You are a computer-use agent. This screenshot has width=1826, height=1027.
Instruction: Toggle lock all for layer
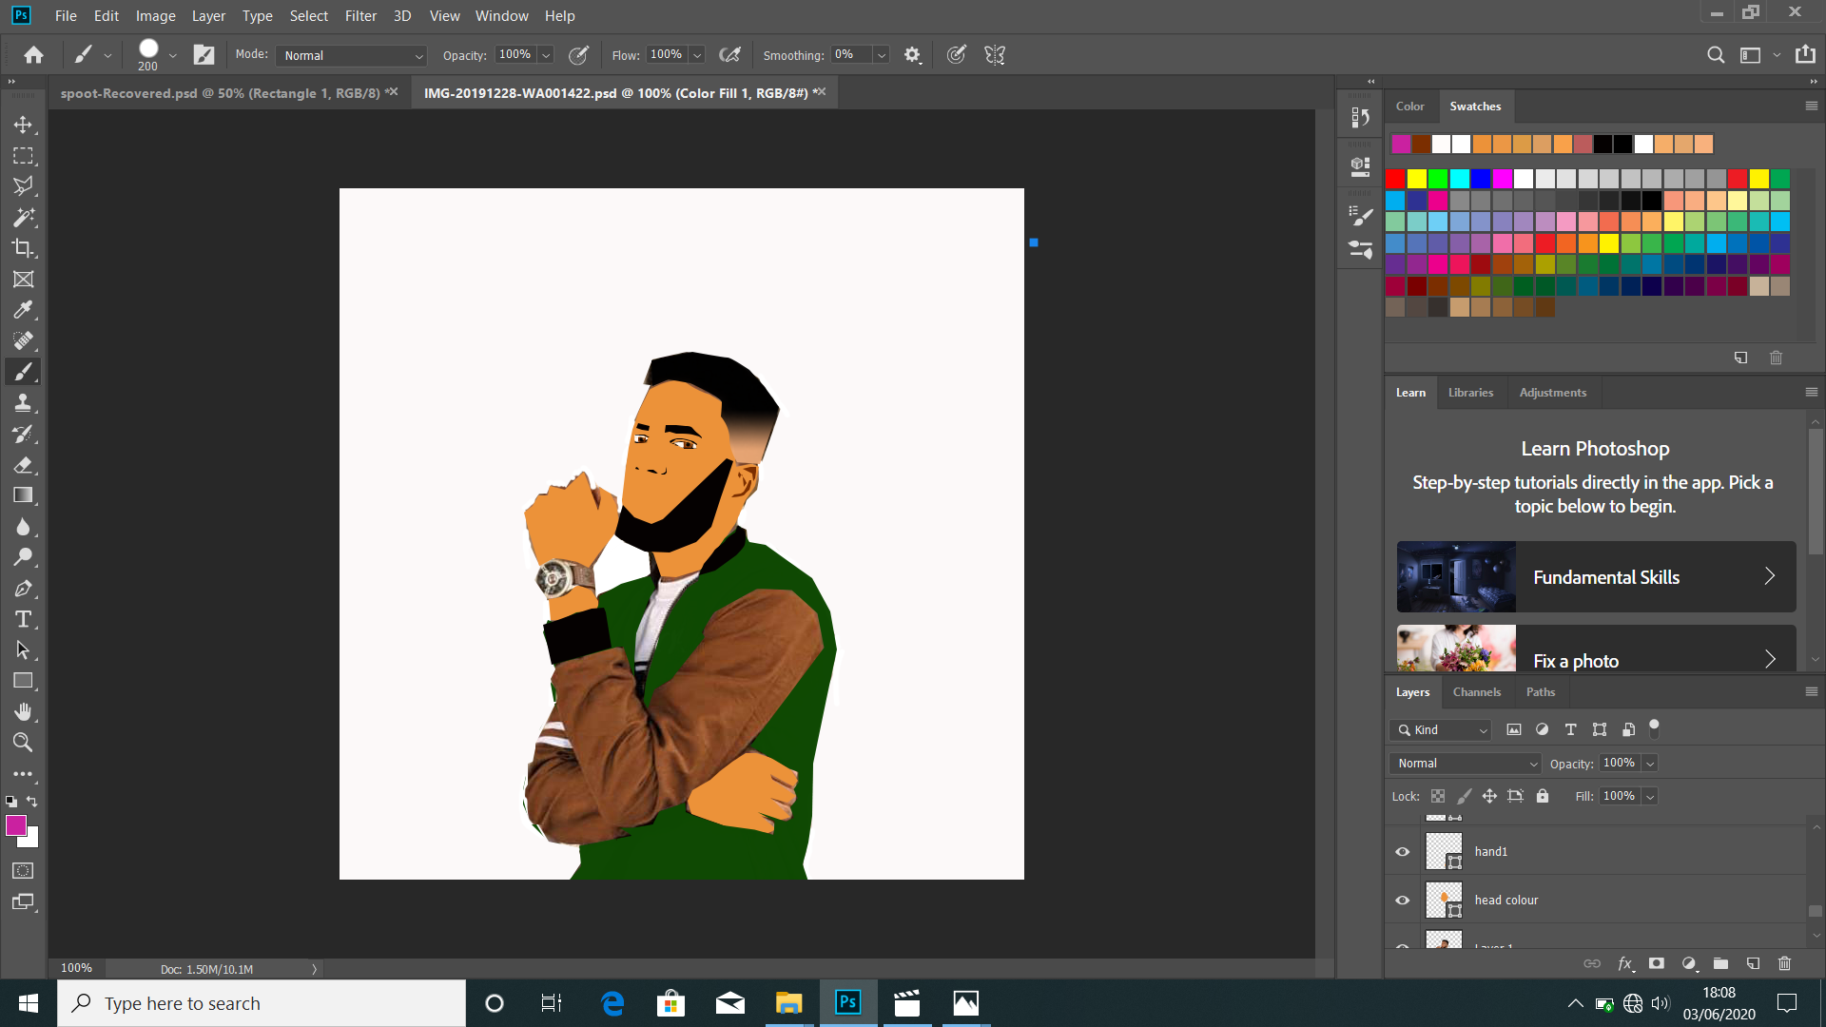point(1543,796)
